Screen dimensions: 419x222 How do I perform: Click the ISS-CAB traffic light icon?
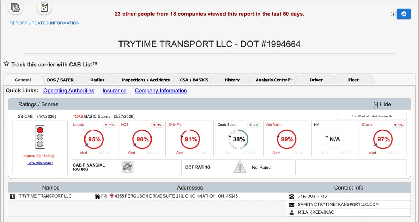pyautogui.click(x=41, y=136)
